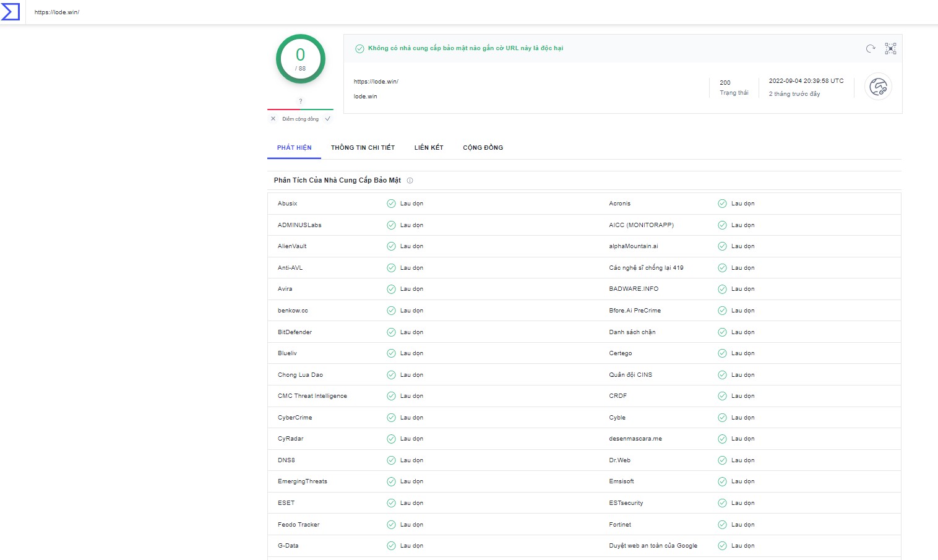Click the check icon in AlienVault row
Screen dimensions: 938x560
click(x=391, y=246)
